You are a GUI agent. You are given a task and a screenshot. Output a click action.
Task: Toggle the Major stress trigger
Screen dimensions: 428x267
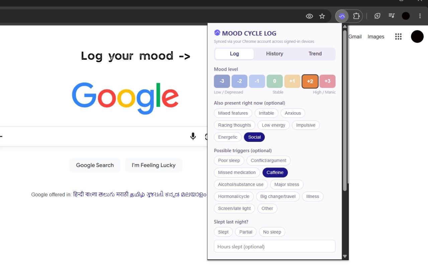point(287,185)
